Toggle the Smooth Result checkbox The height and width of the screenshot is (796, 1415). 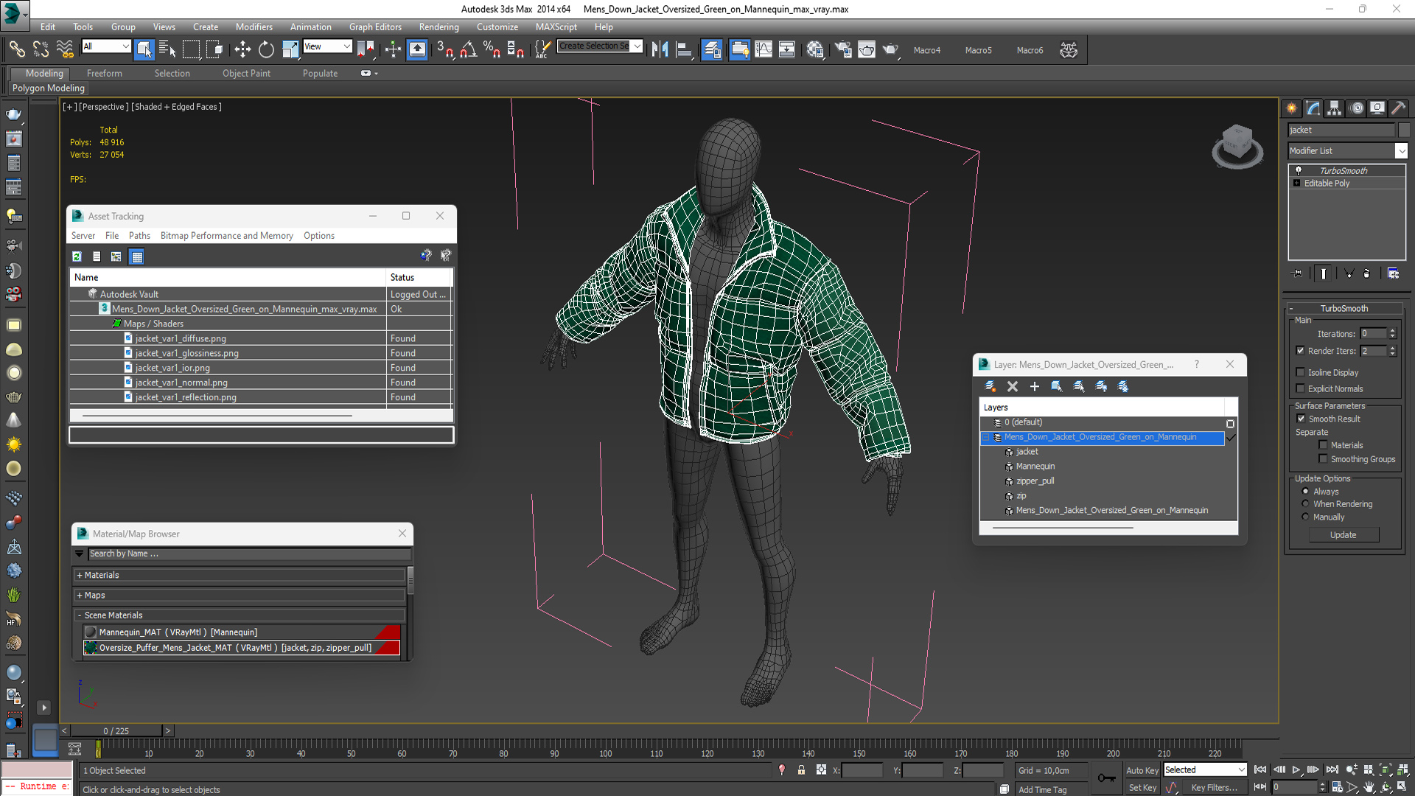tap(1301, 419)
